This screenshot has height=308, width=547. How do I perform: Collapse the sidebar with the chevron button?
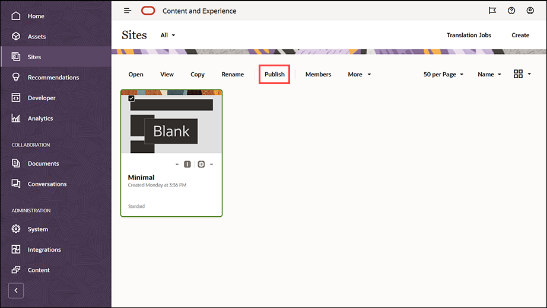click(15, 291)
